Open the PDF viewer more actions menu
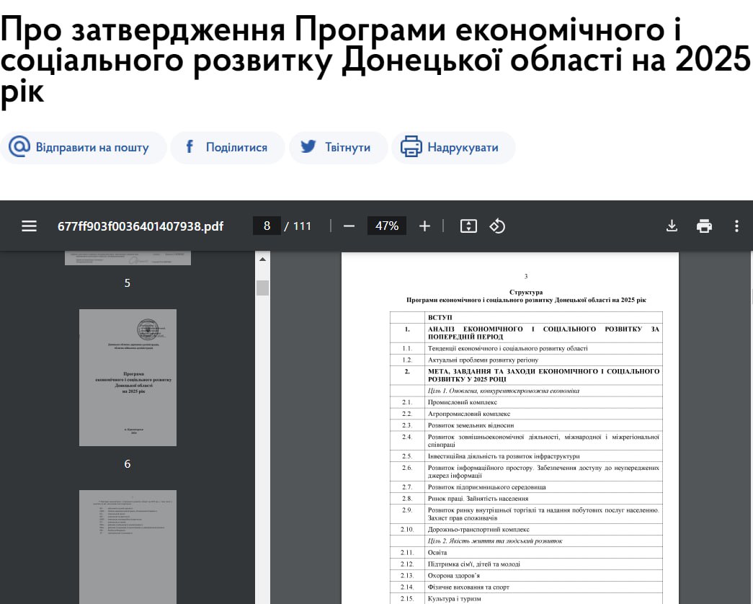Screen dimensions: 753x604 736,226
